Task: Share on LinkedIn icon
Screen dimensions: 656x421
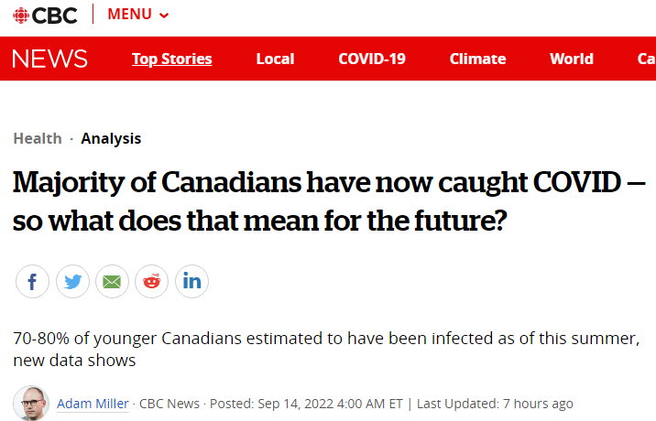Action: tap(191, 281)
